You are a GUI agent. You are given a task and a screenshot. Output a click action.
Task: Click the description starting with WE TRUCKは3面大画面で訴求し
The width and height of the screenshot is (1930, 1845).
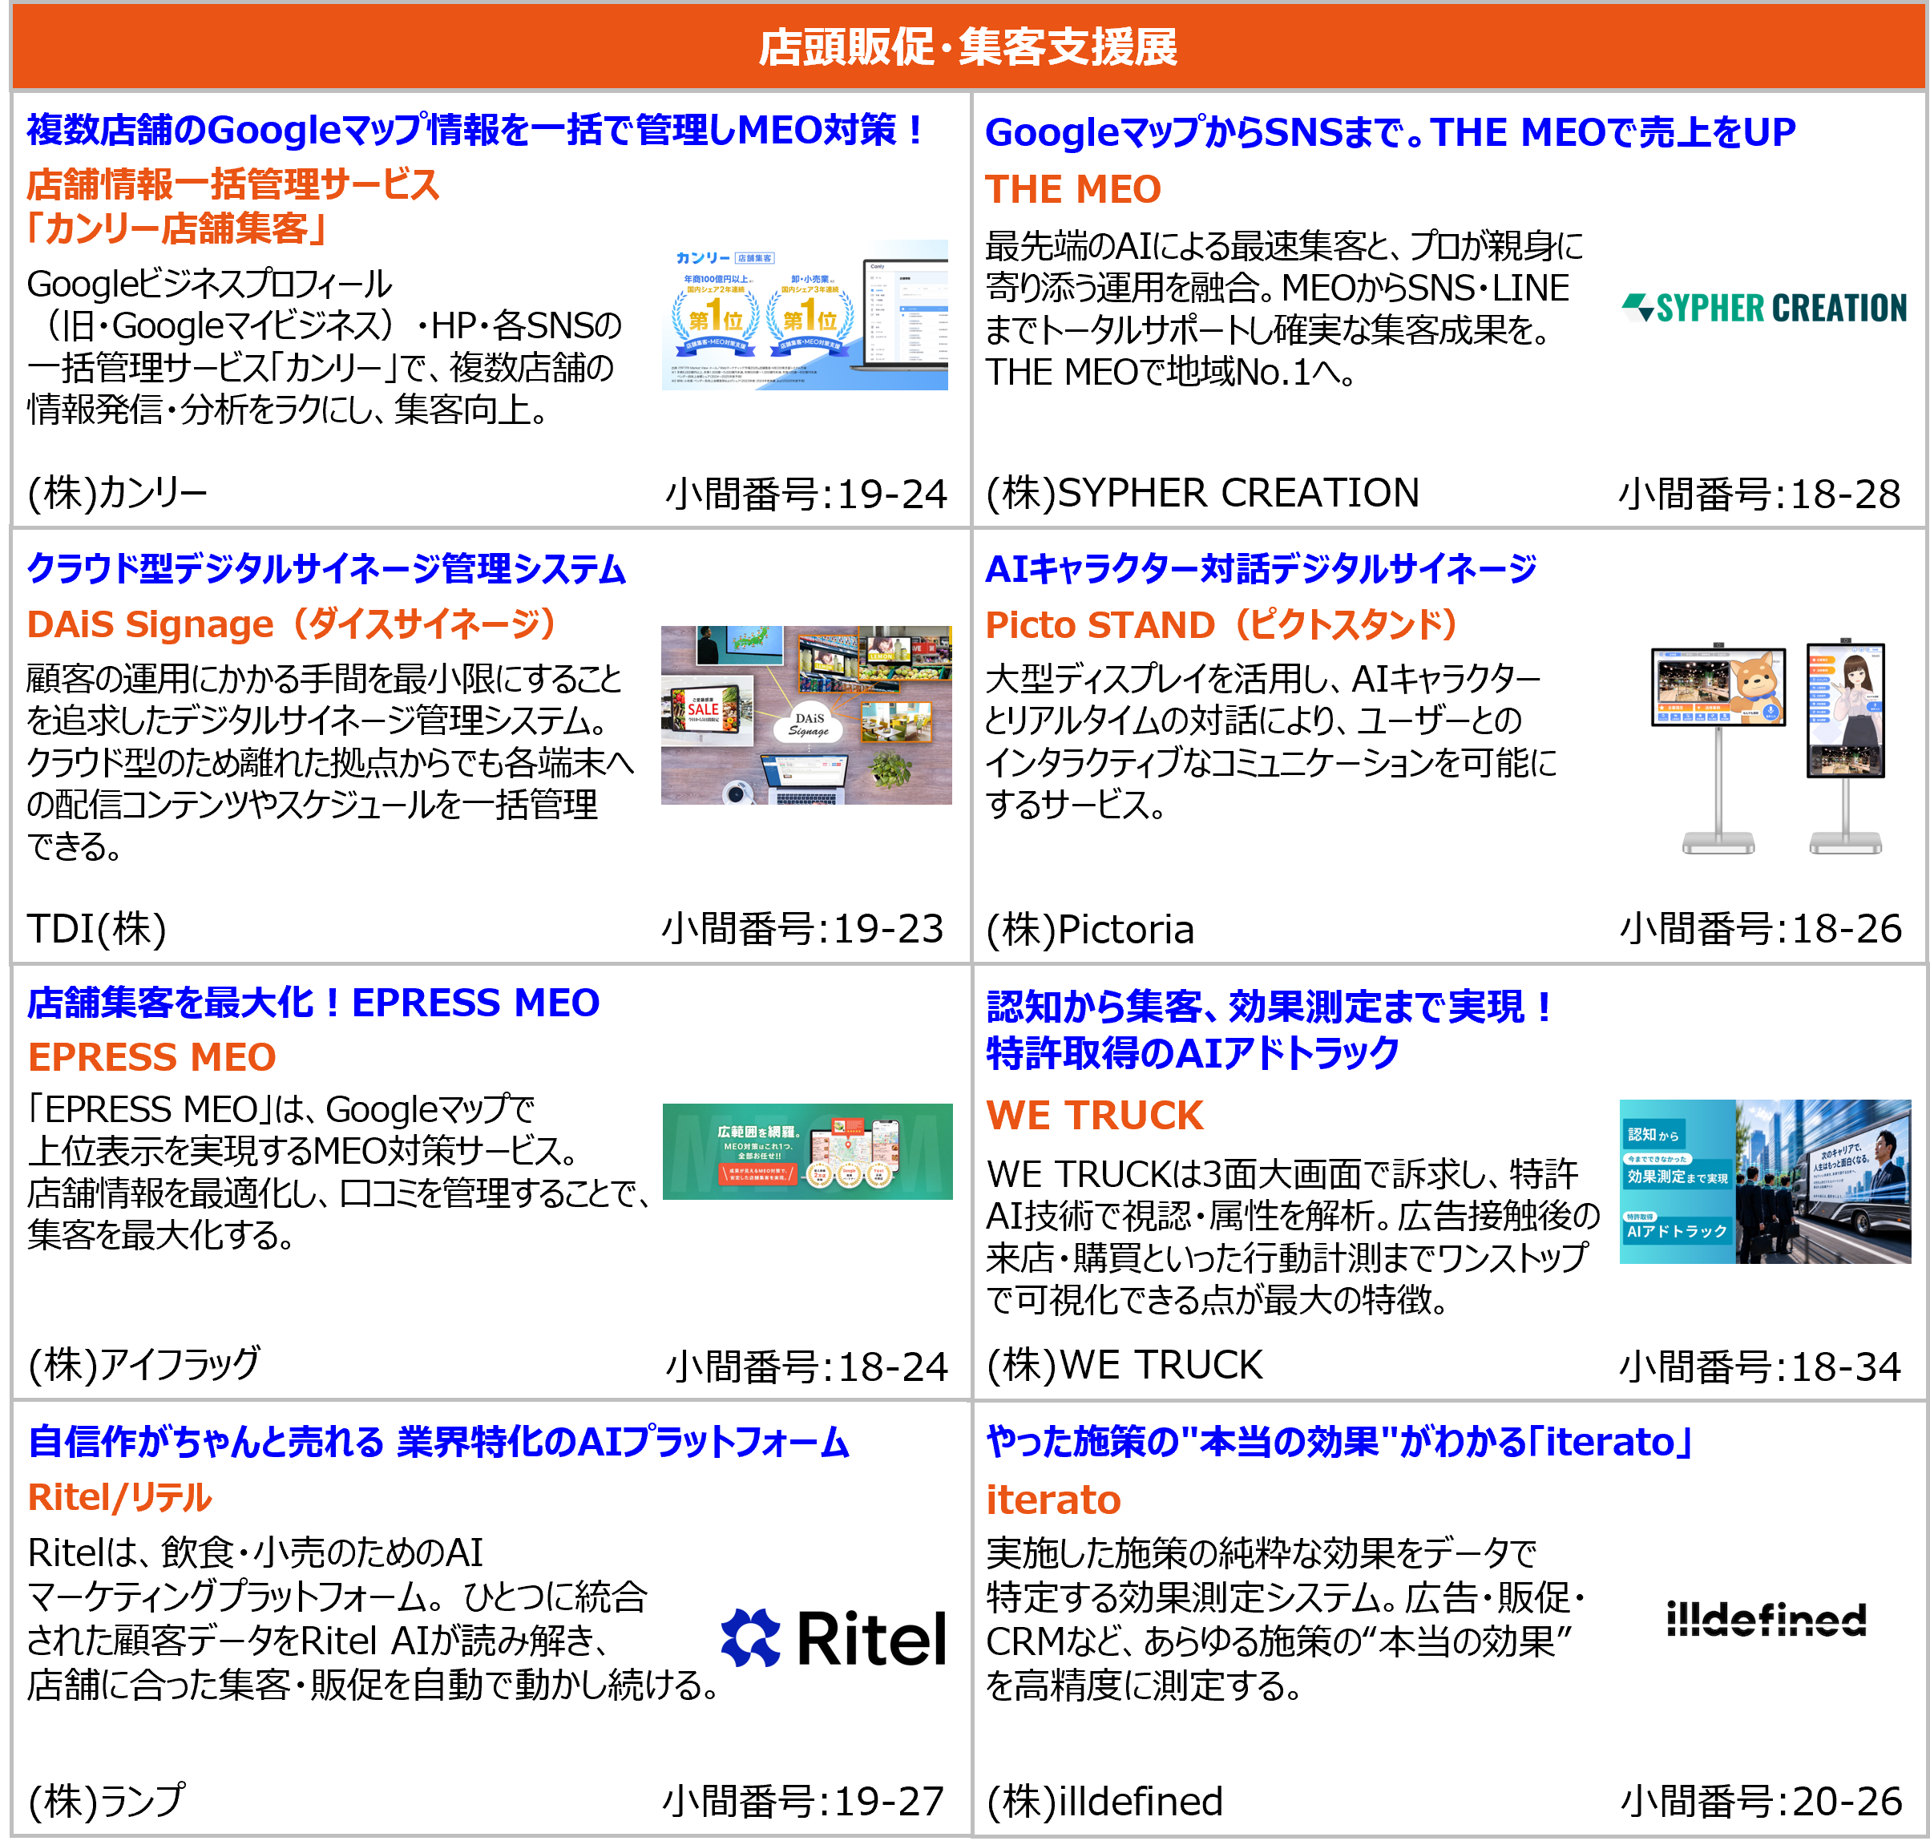click(x=1294, y=1237)
